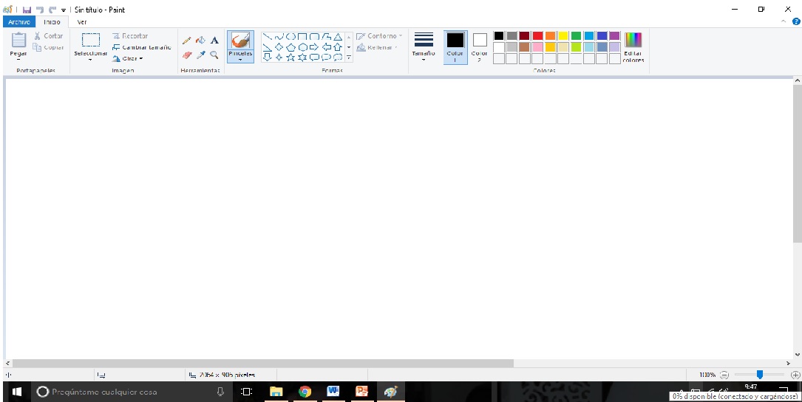Viewport: 802px width, 402px height.
Task: Choose the rounded rectangular callout shape
Action: click(314, 57)
